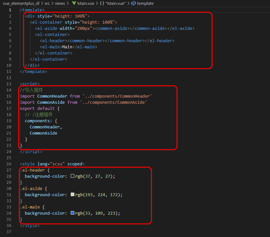Open the green rgb(193, 224, 172) swatch

(72, 194)
